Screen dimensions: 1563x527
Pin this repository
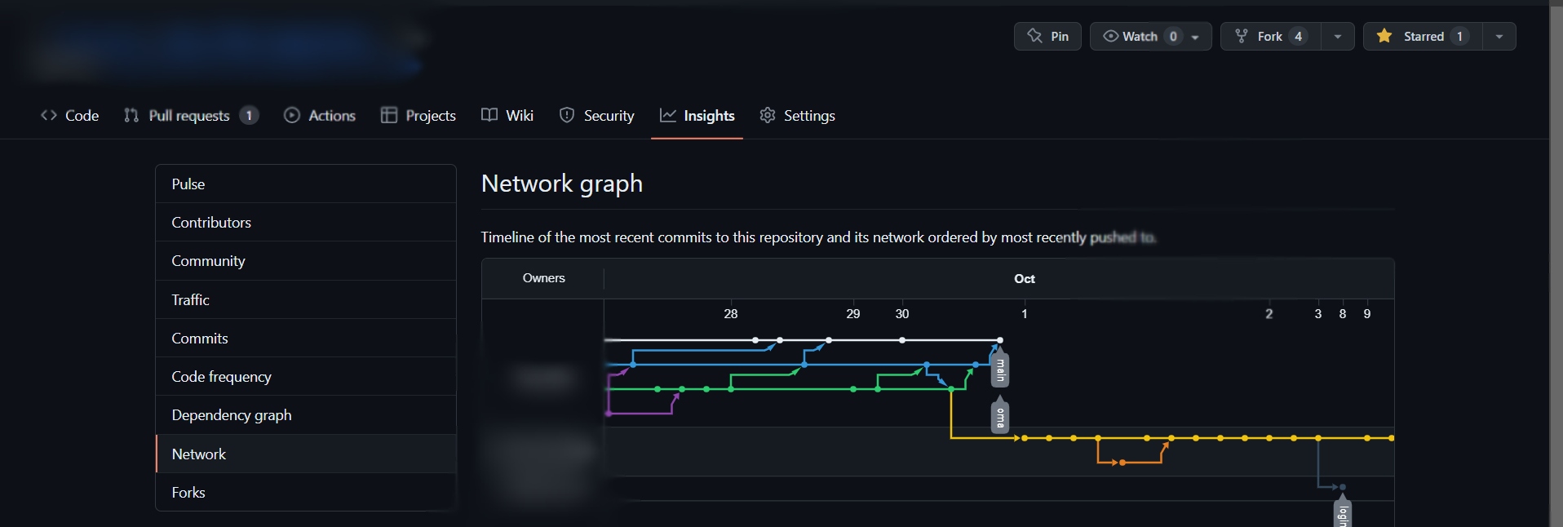(x=1047, y=36)
